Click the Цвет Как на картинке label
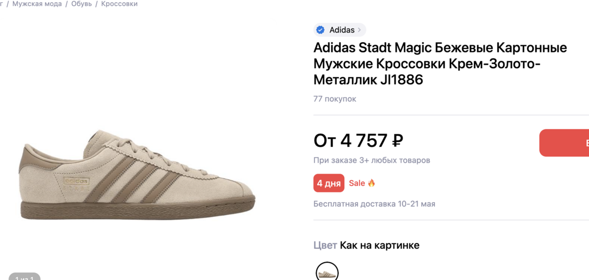Image resolution: width=589 pixels, height=280 pixels. (366, 245)
